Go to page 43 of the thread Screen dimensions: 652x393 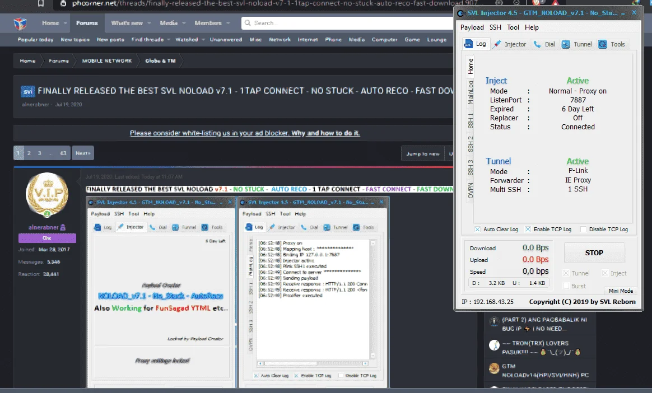click(63, 153)
